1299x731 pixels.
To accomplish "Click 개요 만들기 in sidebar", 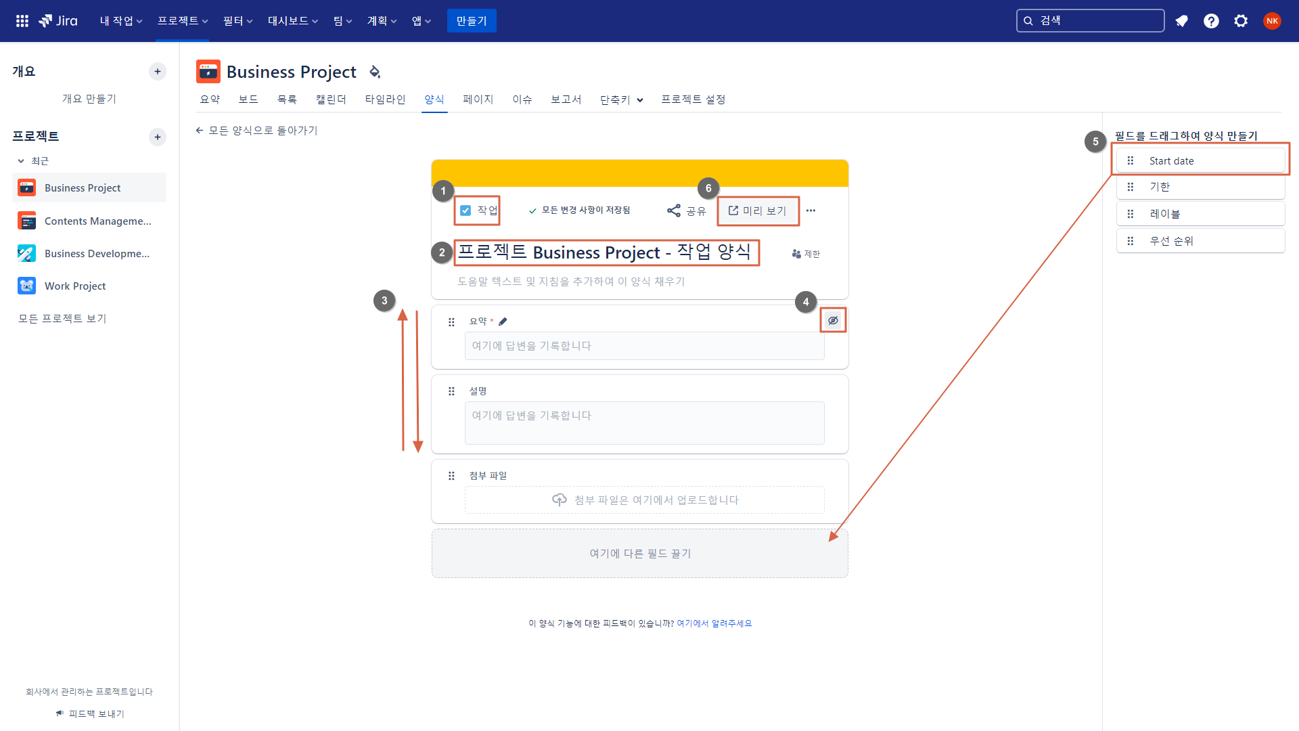I will point(89,99).
